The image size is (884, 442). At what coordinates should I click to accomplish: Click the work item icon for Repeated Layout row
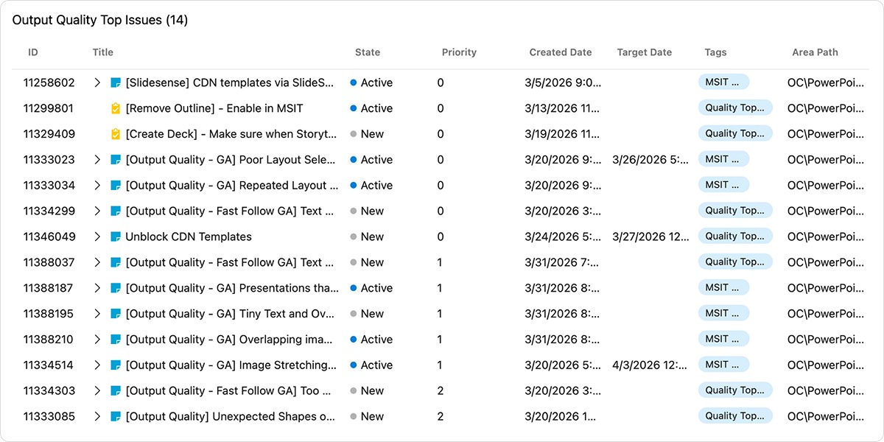(x=115, y=186)
